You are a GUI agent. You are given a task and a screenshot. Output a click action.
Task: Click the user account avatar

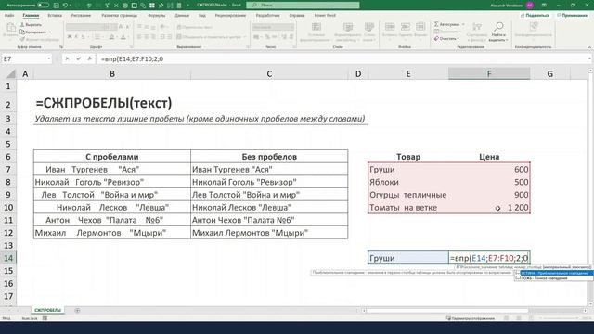click(530, 6)
